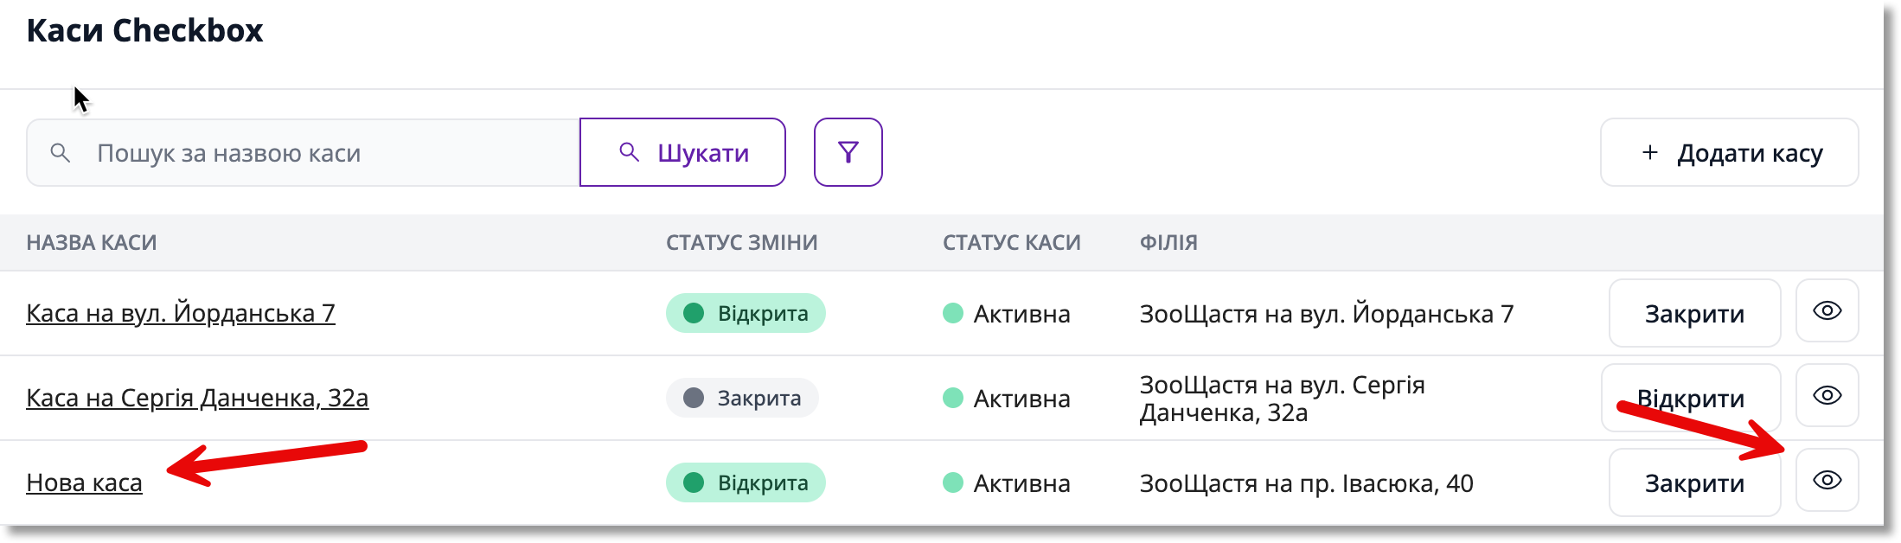Click Закрити button in Нова каса row
The image size is (1901, 543).
(1694, 482)
